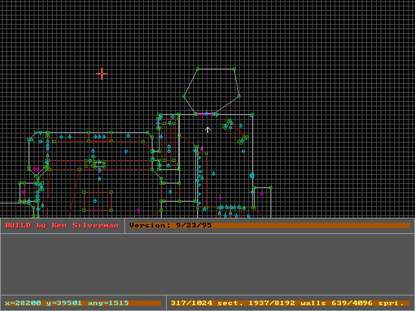Select the cyan sprite on the magenta wall

[206, 113]
